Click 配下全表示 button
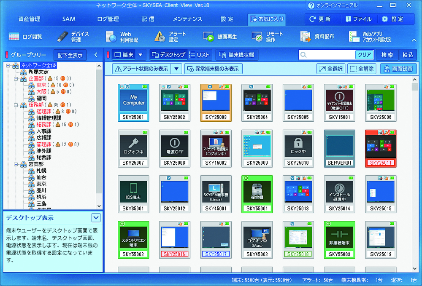The width and height of the screenshot is (422, 286). point(70,55)
